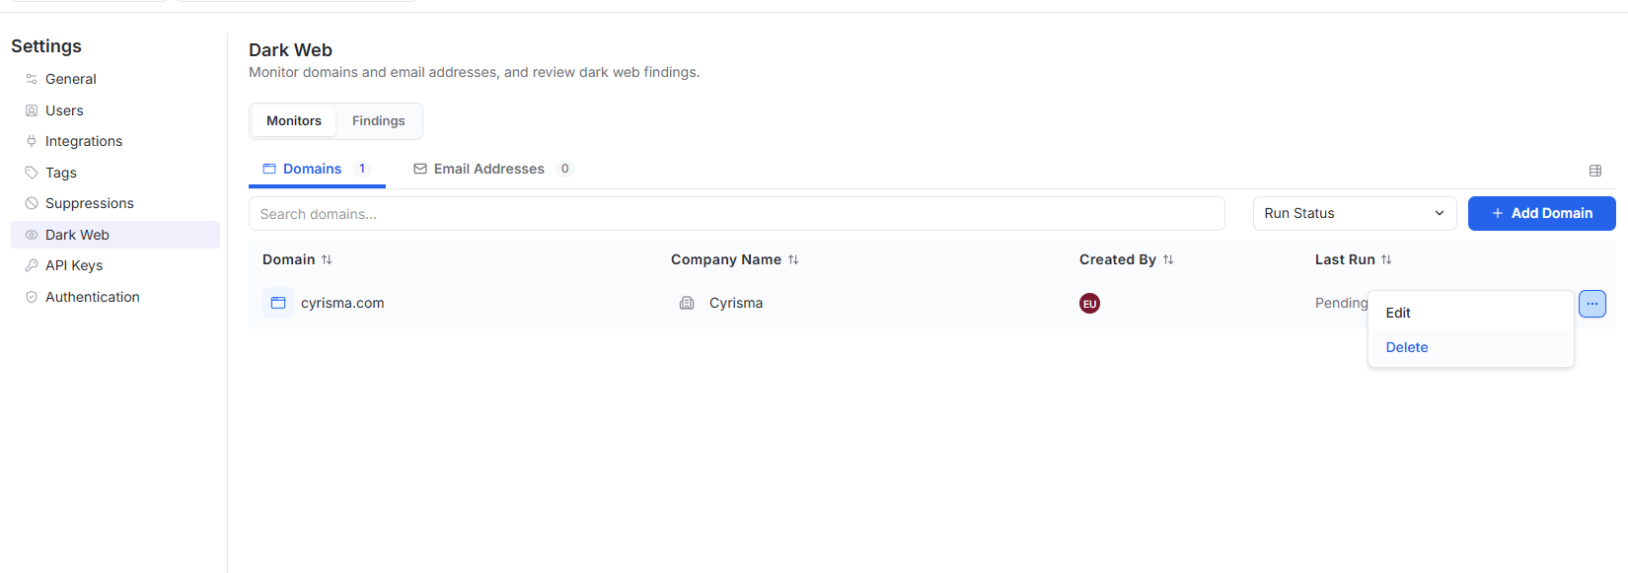
Task: Choose Delete from the row menu
Action: pyautogui.click(x=1471, y=347)
